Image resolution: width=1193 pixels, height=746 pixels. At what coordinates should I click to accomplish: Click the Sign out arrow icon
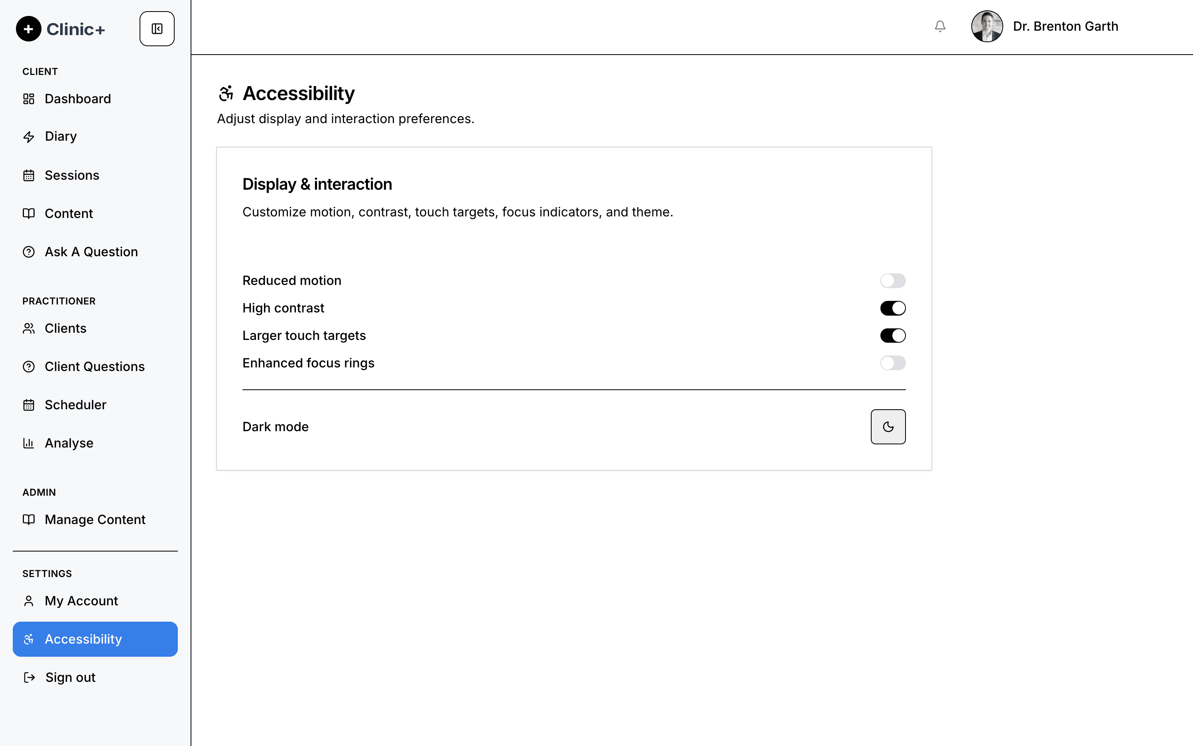(29, 677)
